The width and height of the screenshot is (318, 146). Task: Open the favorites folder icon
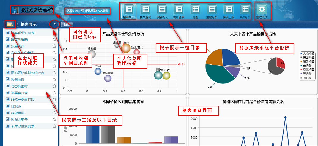[10, 25]
